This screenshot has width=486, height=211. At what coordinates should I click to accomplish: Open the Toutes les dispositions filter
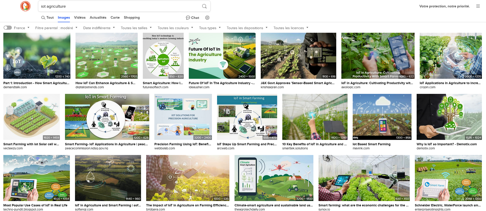point(247,28)
